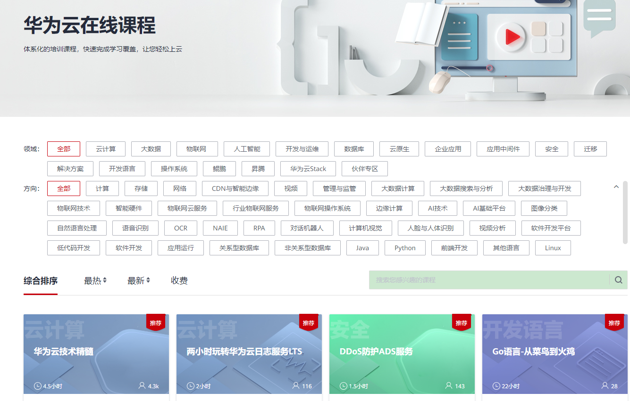Select the RPA filter chip
Image resolution: width=630 pixels, height=401 pixels.
coord(259,228)
